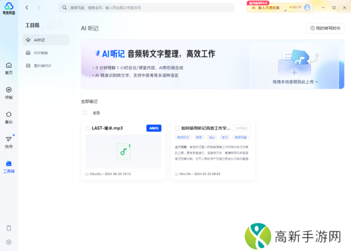Open the 新人开通优惠 promotion button
The image size is (351, 251).
266,8
